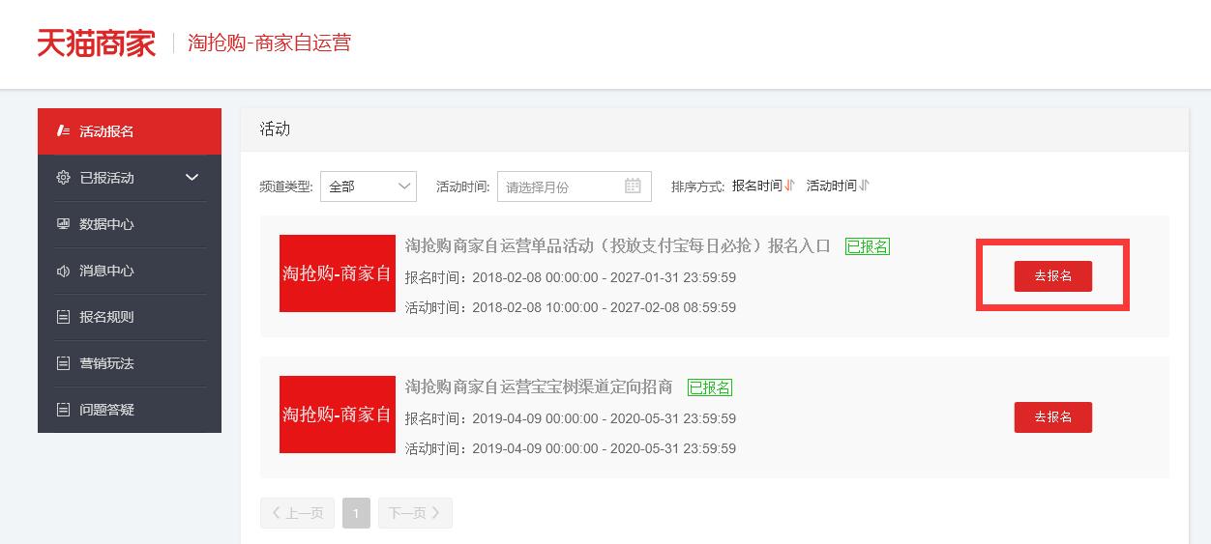Open 报名规则 in the sidebar
The image size is (1211, 544).
130,317
